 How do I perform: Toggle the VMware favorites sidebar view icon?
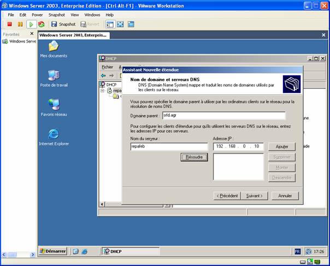(x=110, y=24)
